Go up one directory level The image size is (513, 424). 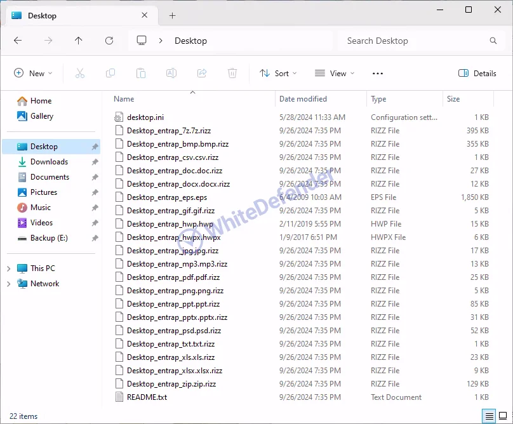pos(79,41)
